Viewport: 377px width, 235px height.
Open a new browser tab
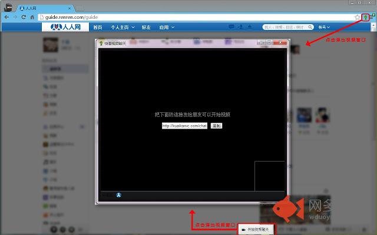coord(80,9)
